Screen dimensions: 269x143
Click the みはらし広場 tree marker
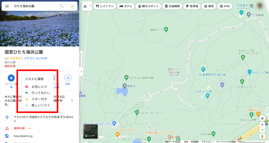tap(251, 115)
